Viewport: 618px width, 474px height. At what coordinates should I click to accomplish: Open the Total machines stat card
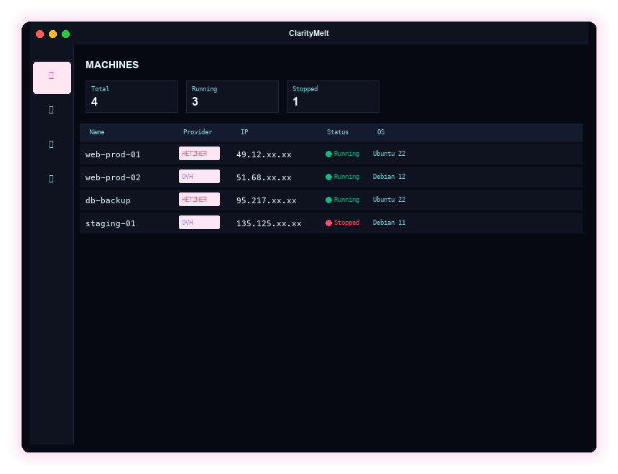pyautogui.click(x=132, y=96)
